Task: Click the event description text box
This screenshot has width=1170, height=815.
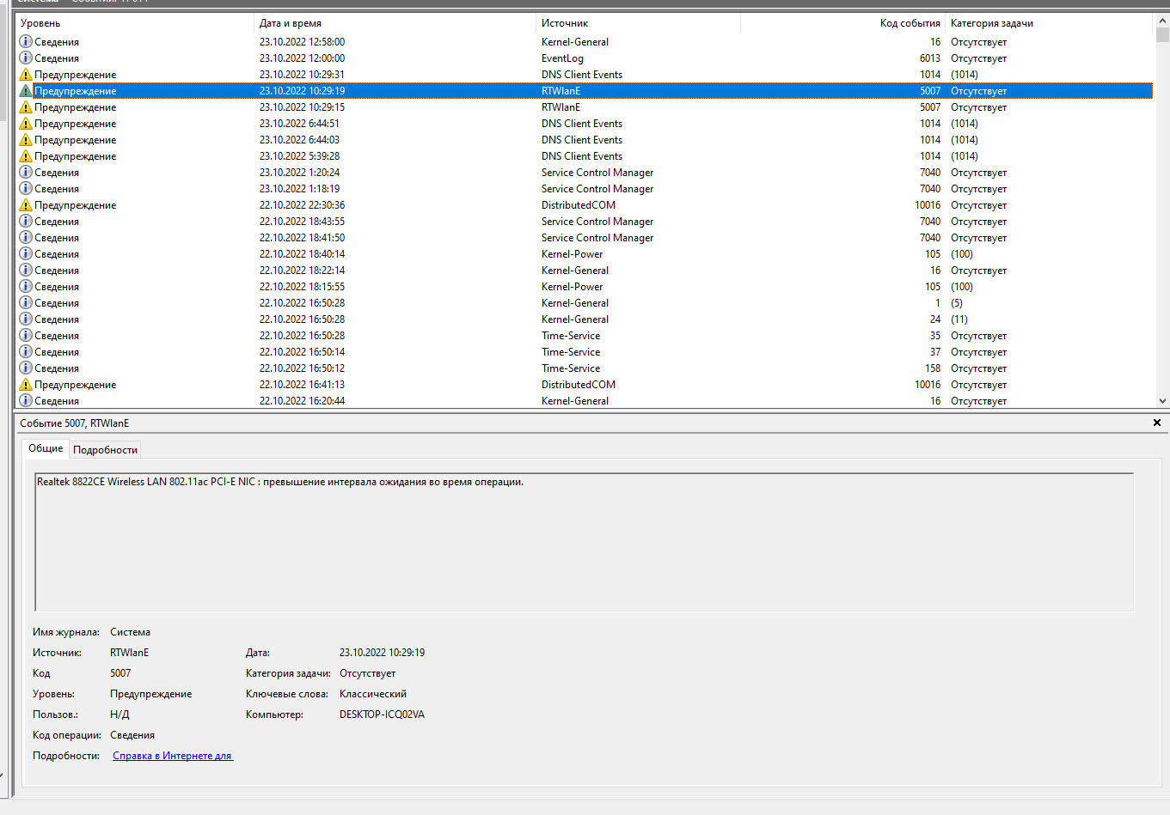Action: (x=584, y=541)
